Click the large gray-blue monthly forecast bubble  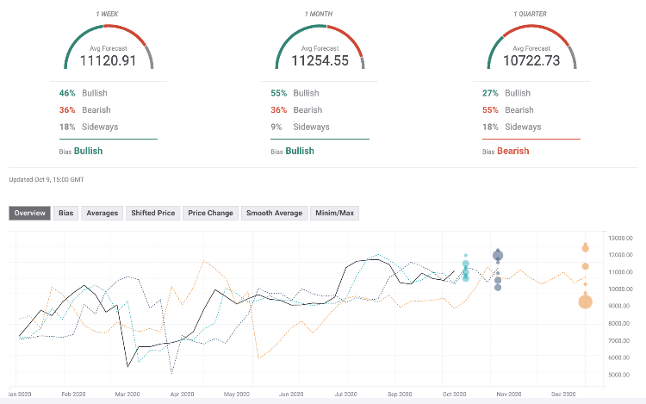click(x=498, y=256)
